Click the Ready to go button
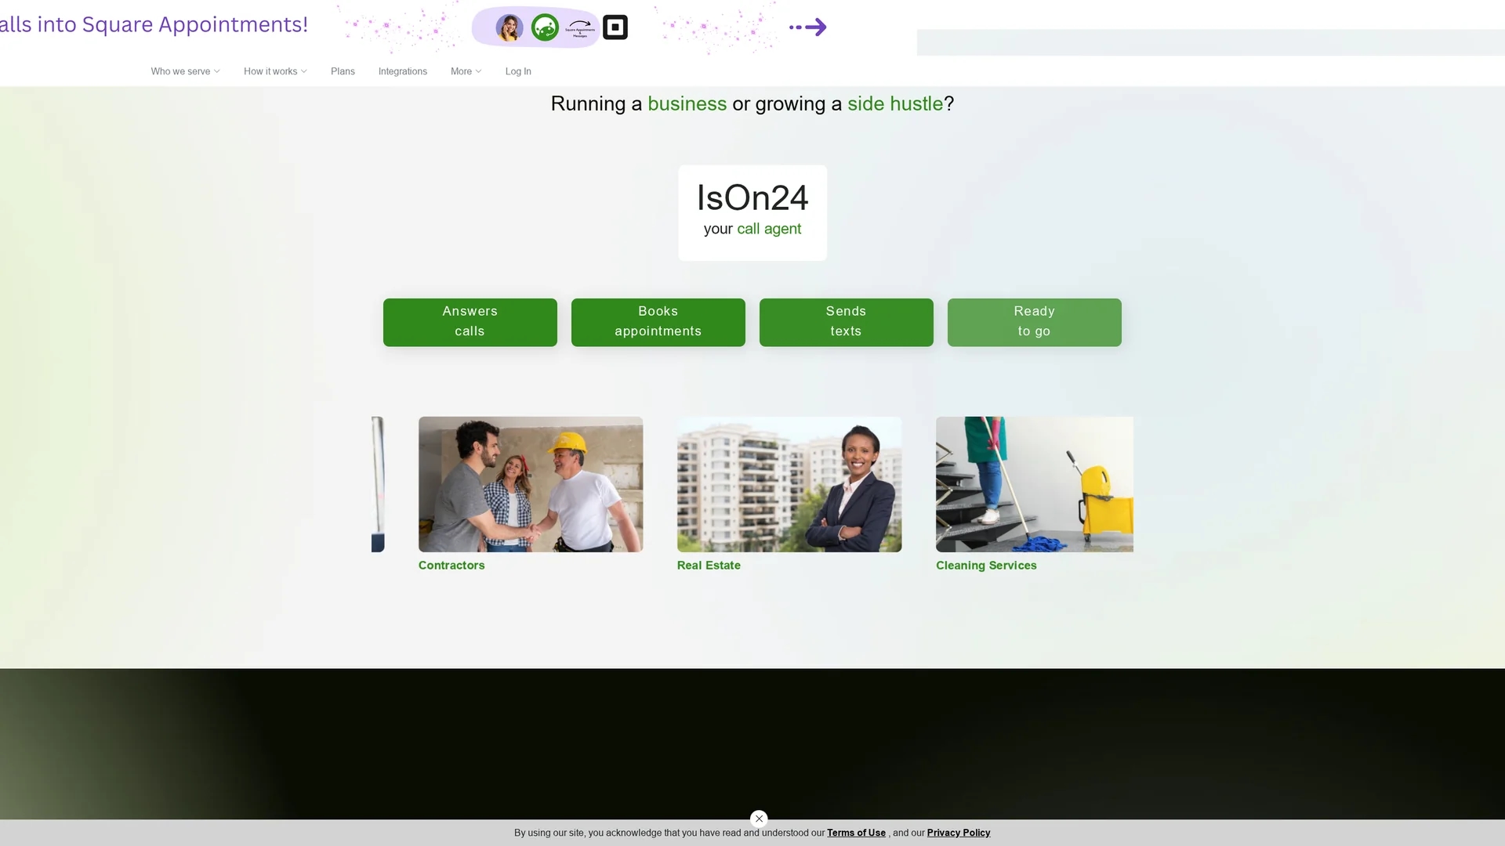 [x=1035, y=322]
